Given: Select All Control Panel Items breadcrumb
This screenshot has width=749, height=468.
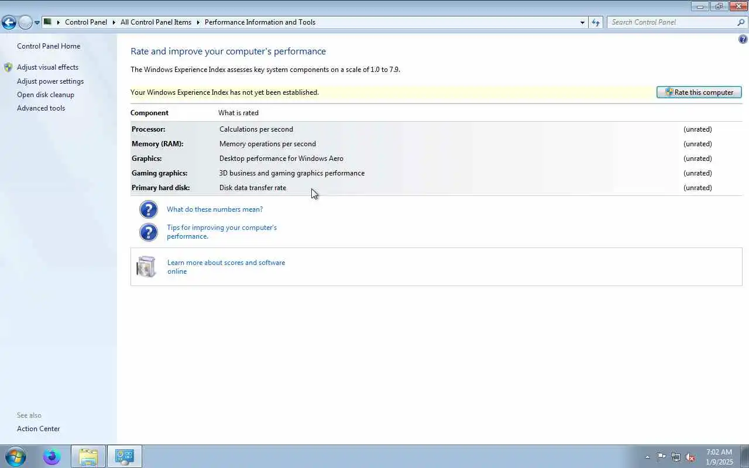Looking at the screenshot, I should [156, 22].
